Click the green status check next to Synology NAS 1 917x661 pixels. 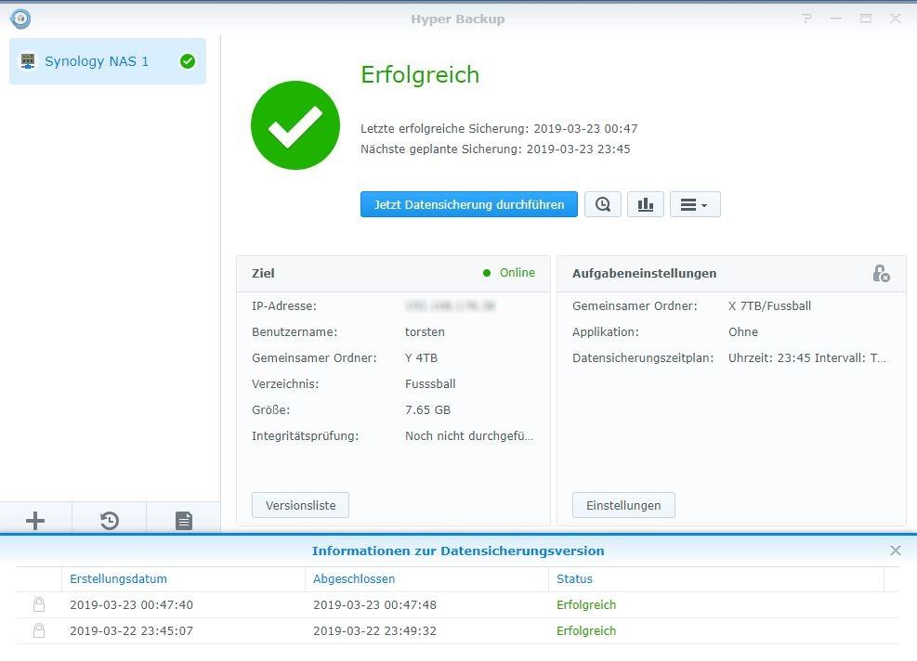pyautogui.click(x=188, y=61)
